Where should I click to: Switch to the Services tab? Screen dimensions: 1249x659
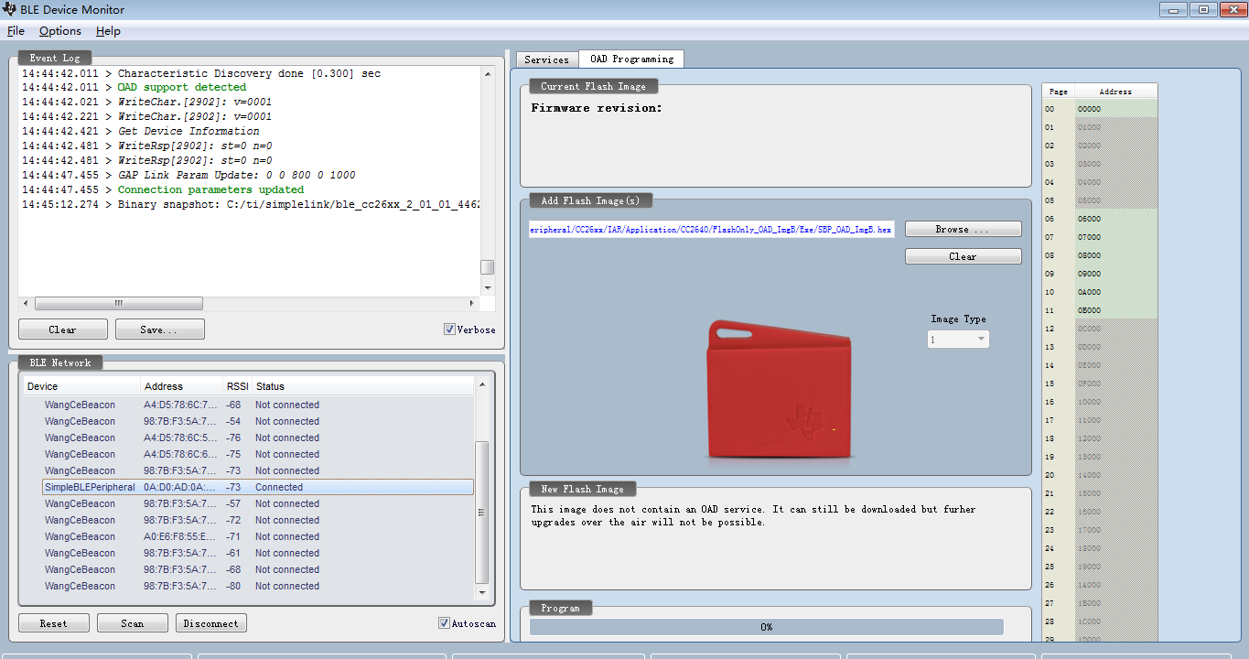547,59
